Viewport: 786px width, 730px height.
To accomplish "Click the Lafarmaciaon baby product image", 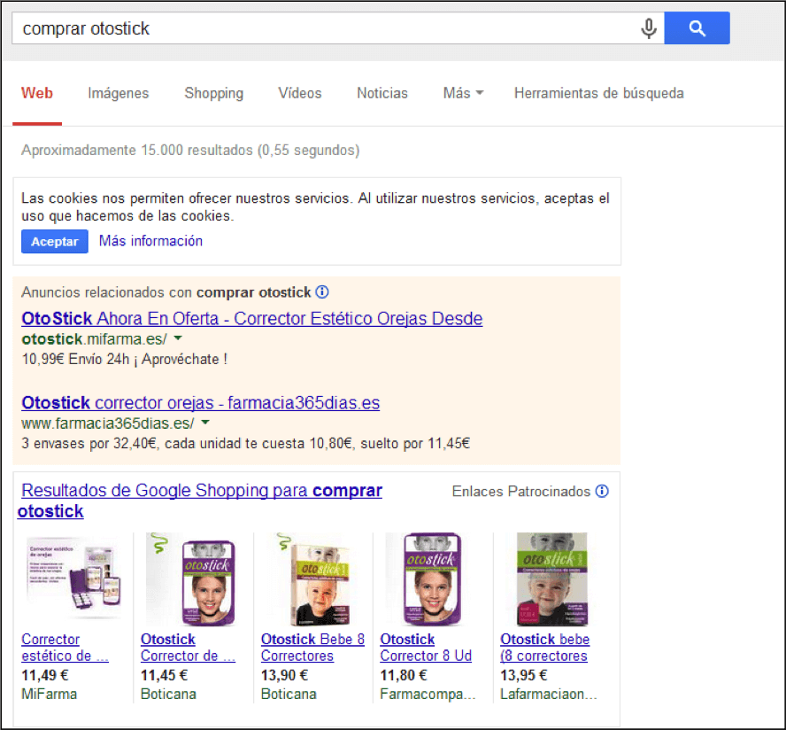I will click(x=552, y=579).
